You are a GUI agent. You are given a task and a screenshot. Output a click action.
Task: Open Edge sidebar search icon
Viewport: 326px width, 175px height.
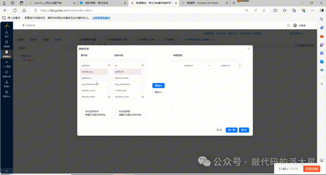322,19
